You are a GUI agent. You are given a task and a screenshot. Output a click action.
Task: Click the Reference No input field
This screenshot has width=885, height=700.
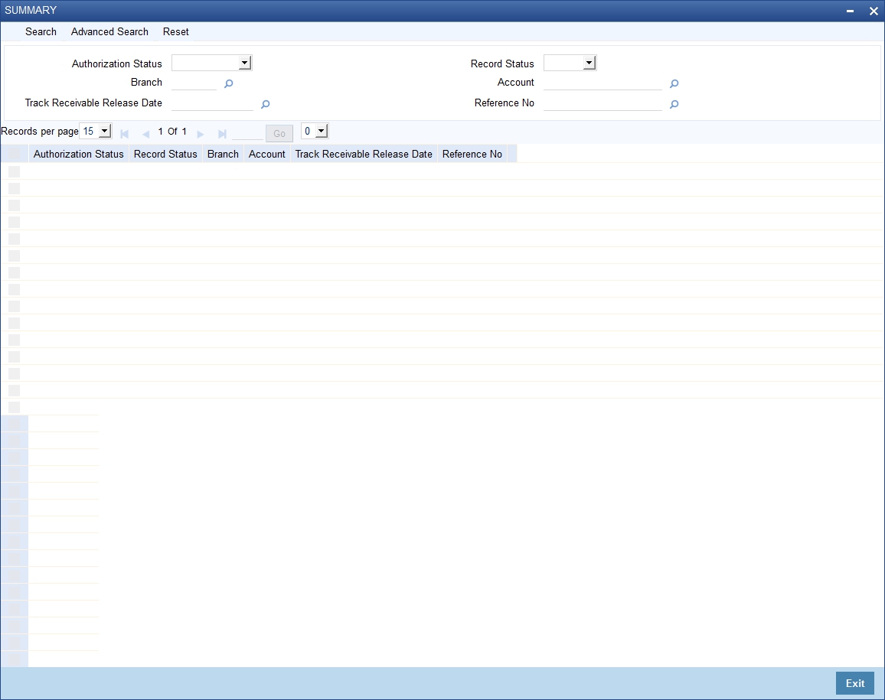(x=603, y=103)
